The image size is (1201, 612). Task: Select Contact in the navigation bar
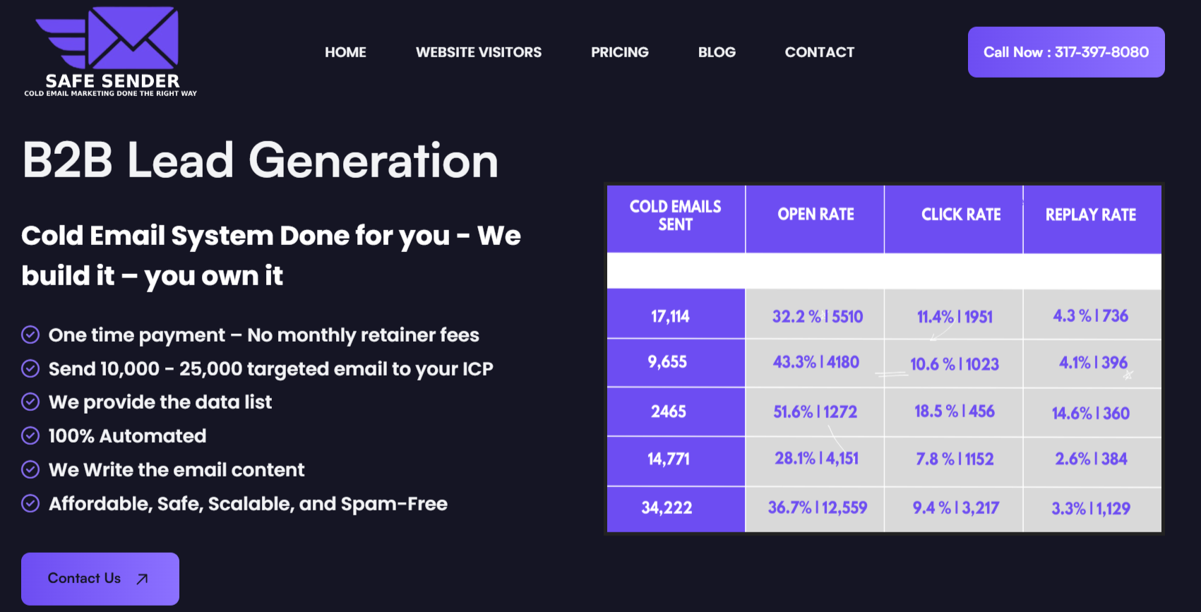coord(819,52)
